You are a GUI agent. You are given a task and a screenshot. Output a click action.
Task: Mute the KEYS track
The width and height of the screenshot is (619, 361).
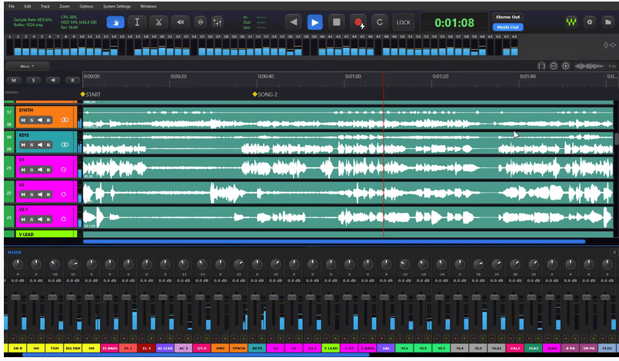[23, 145]
